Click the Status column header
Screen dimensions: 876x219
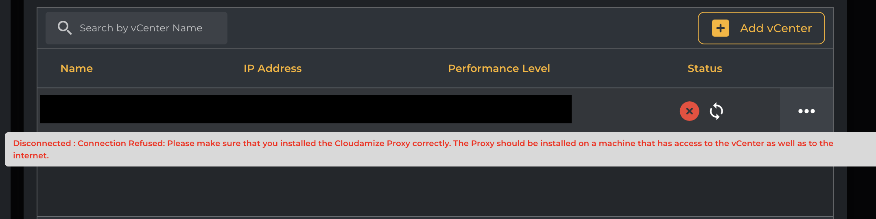point(705,68)
